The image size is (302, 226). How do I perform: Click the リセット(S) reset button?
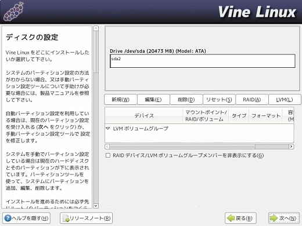[219, 100]
